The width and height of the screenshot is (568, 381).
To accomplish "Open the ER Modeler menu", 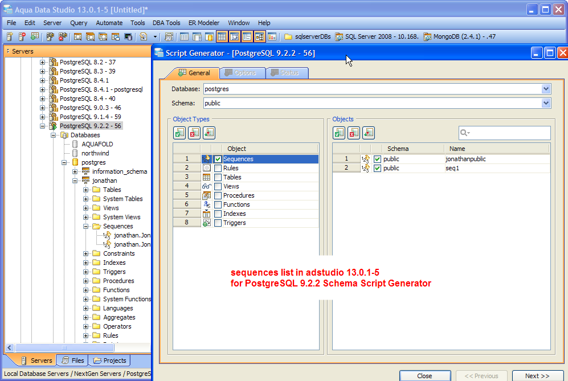I will click(x=204, y=23).
